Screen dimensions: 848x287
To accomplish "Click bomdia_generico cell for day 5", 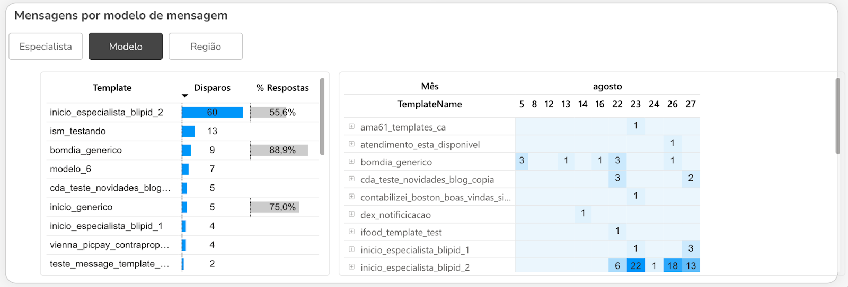I will [x=522, y=160].
